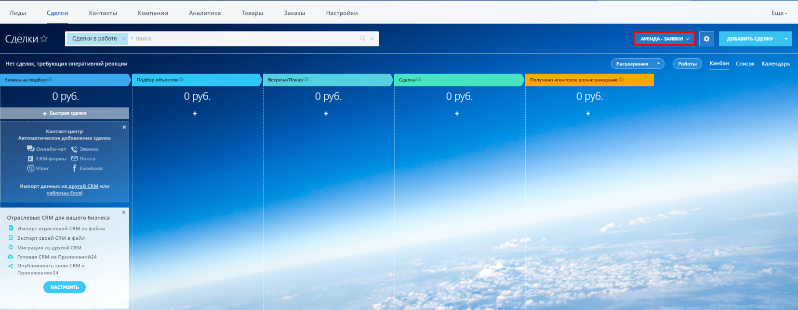The width and height of the screenshot is (798, 310).
Task: Close the Отраслевые CRM panel
Action: pos(124,212)
